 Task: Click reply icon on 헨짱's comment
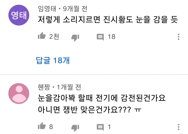100,127
